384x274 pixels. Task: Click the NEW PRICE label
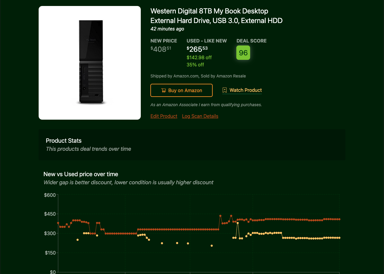(164, 41)
